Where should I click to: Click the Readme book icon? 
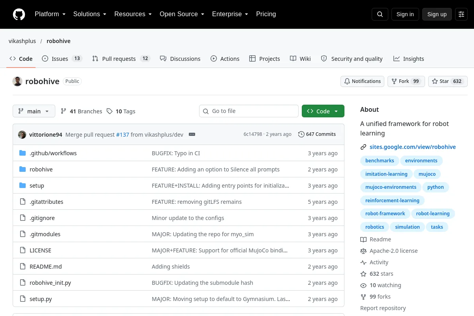coord(363,239)
